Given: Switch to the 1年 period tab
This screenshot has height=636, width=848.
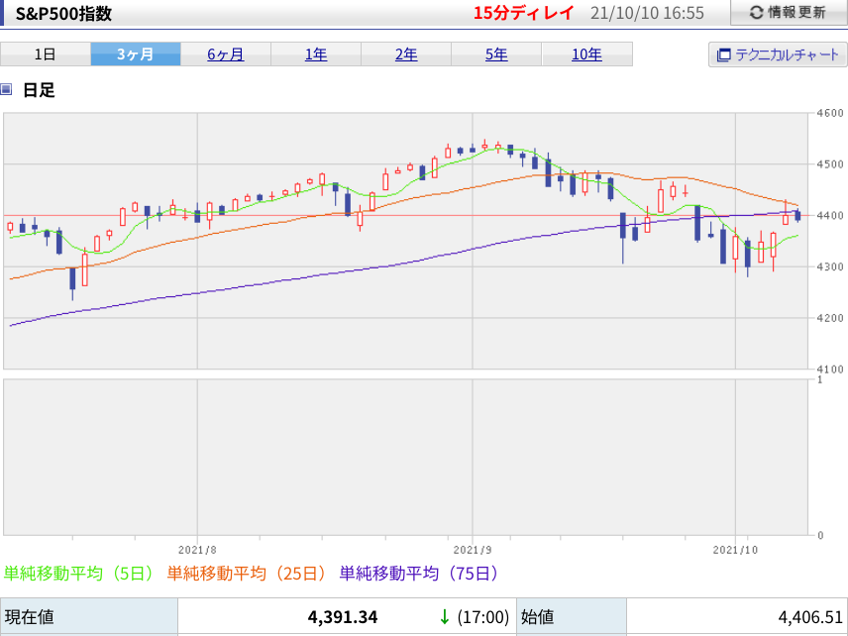Looking at the screenshot, I should [316, 54].
